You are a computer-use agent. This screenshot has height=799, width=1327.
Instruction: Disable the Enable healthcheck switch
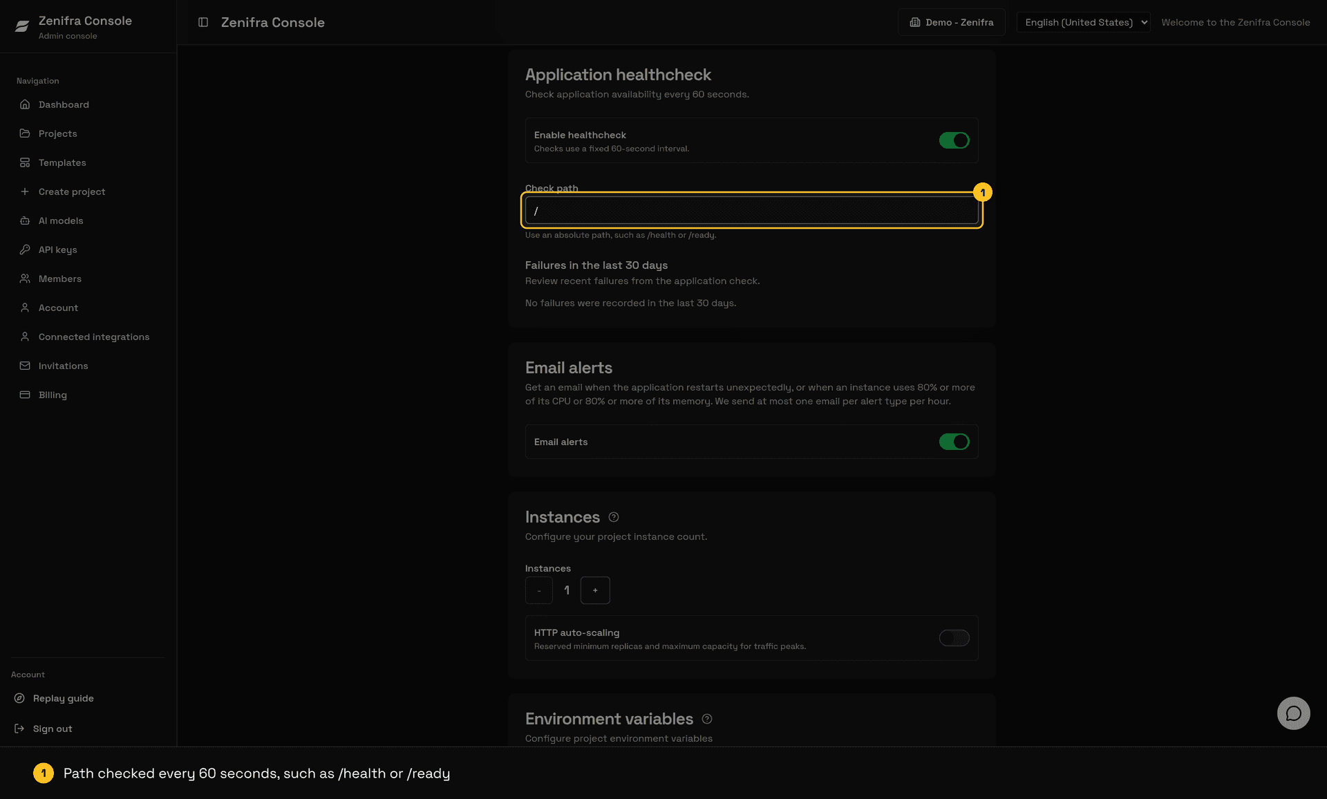pos(954,140)
